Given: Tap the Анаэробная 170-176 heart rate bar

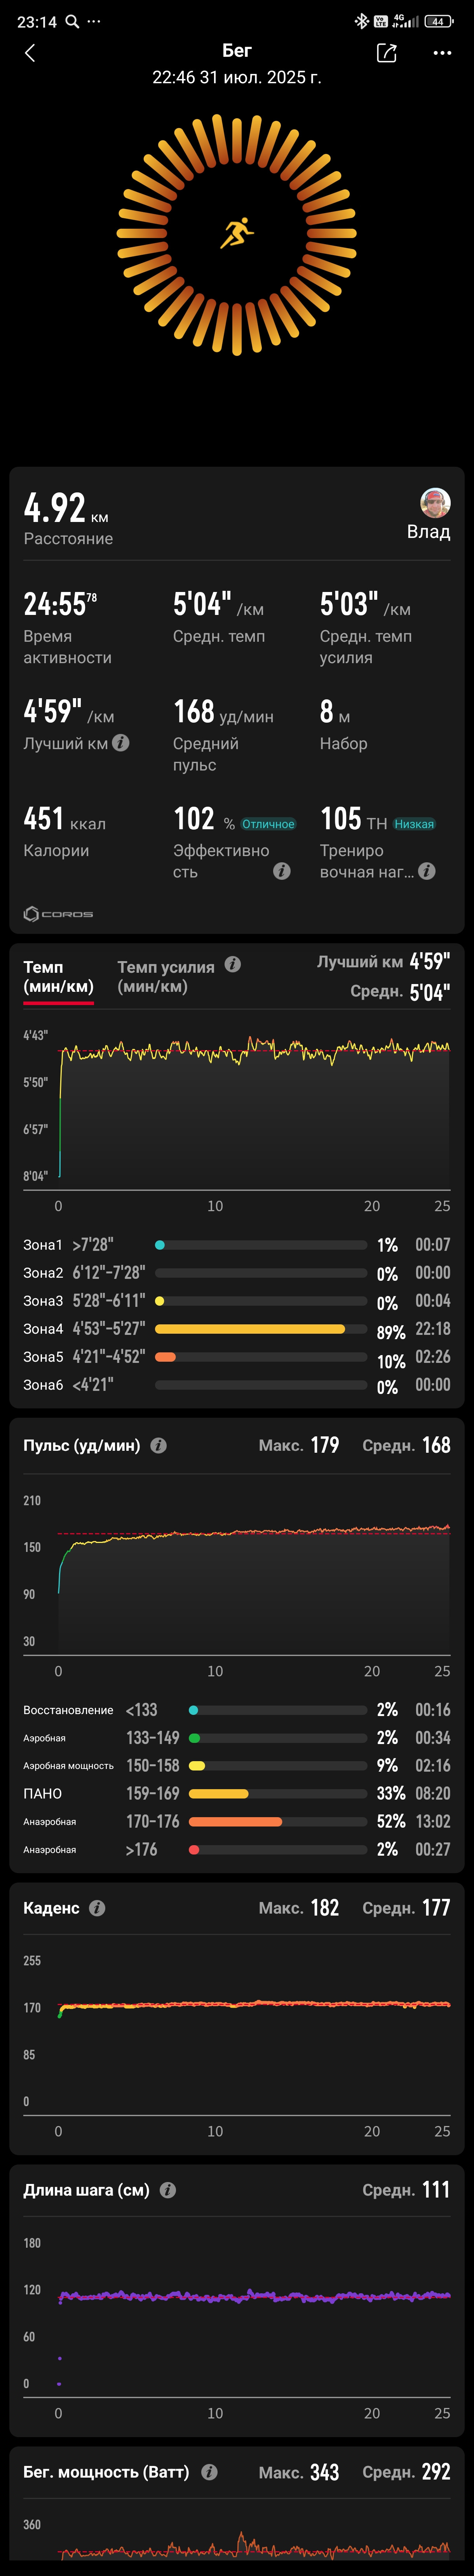Looking at the screenshot, I should pos(277,1822).
